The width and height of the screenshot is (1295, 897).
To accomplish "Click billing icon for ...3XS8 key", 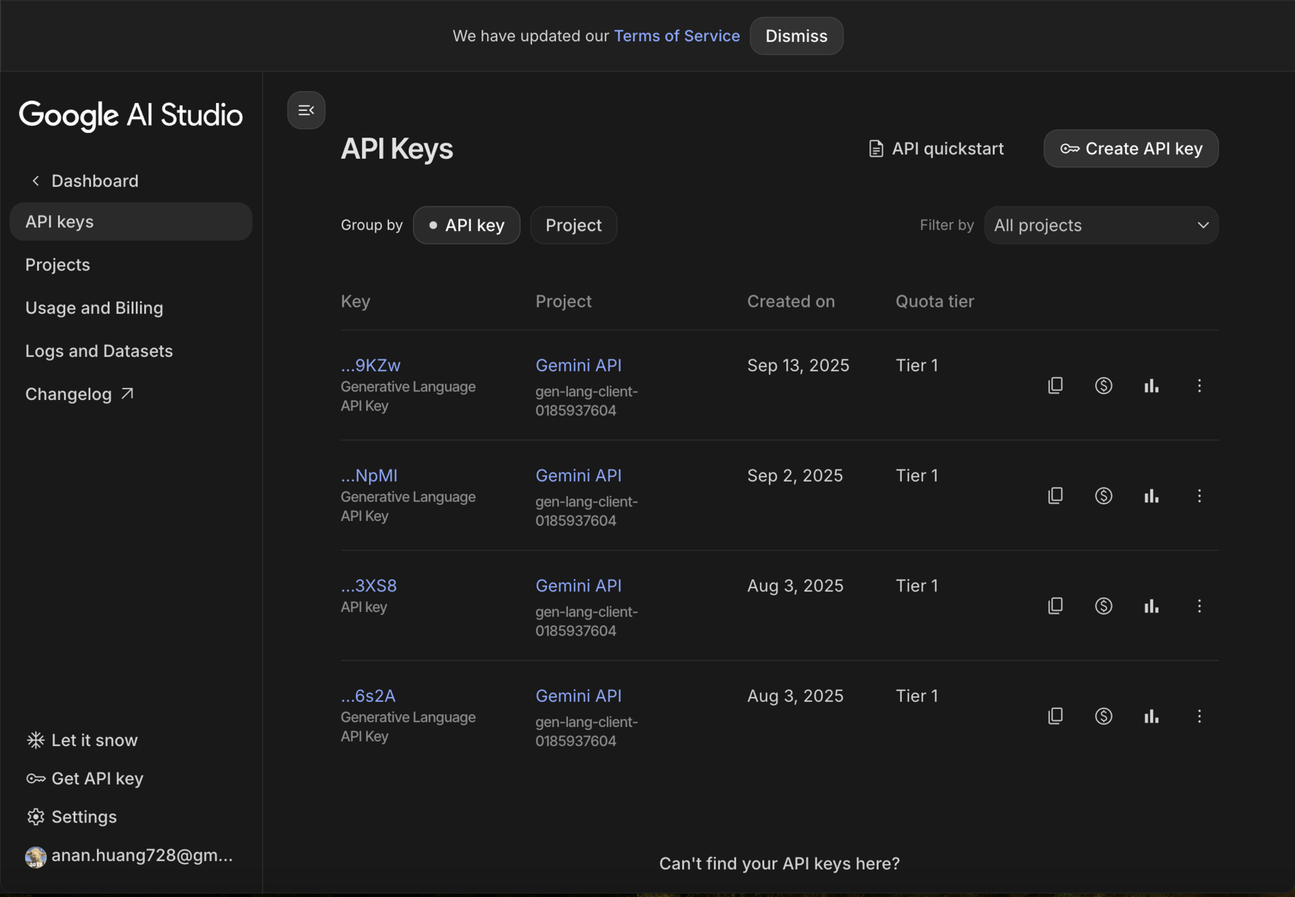I will coord(1103,606).
